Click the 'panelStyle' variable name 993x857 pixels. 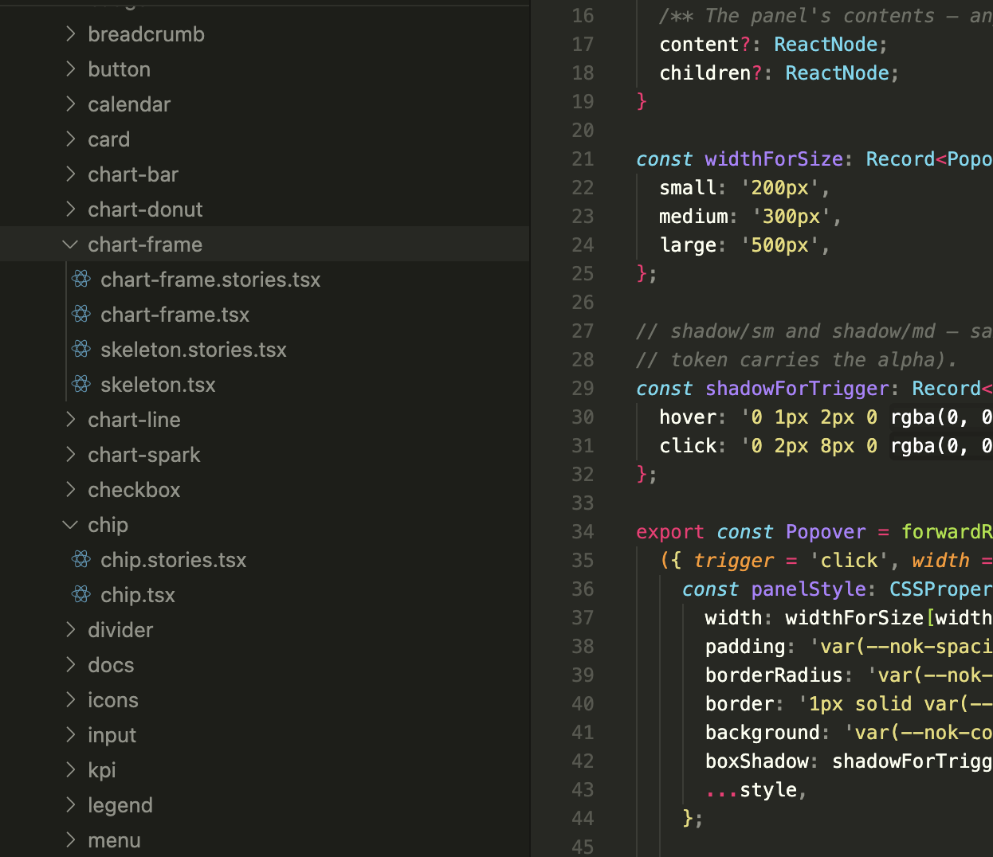coord(808,589)
